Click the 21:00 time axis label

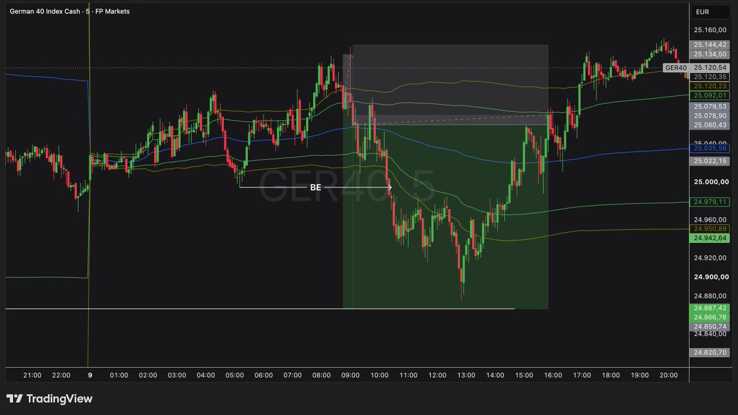pyautogui.click(x=32, y=375)
